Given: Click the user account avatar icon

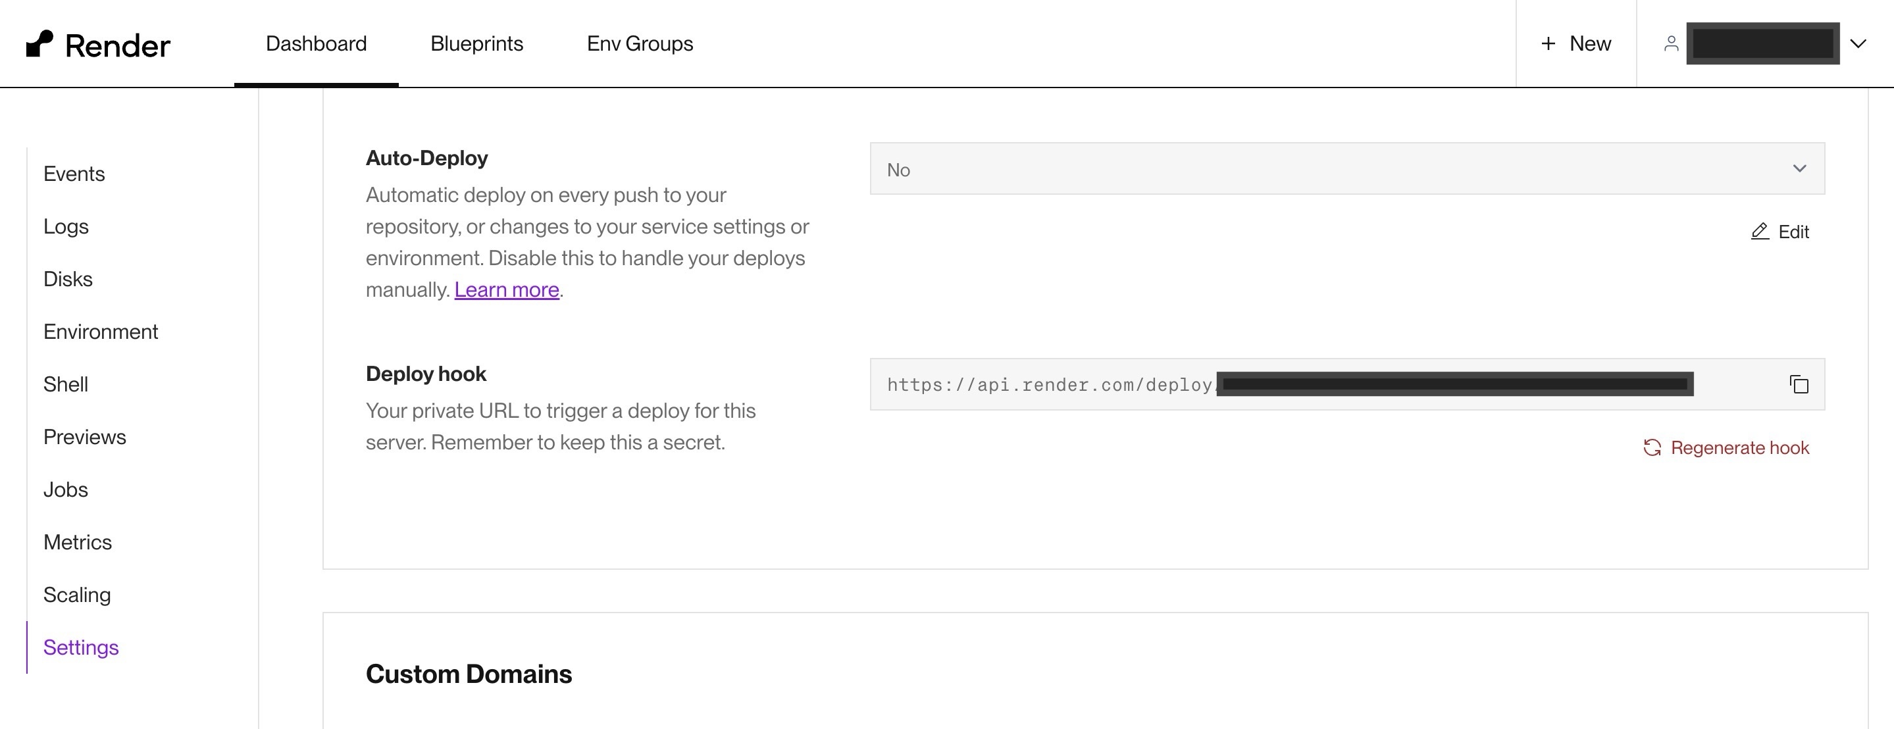Looking at the screenshot, I should [x=1670, y=44].
